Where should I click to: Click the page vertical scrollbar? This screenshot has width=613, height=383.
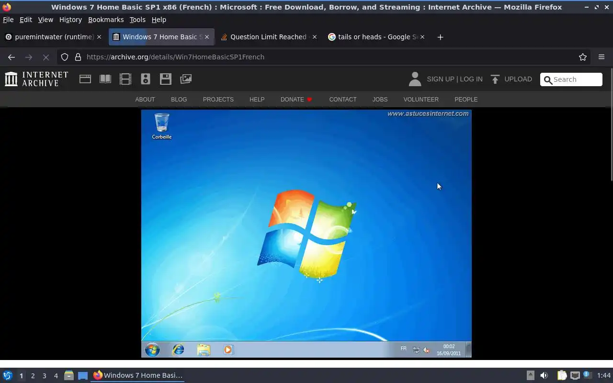tap(611, 124)
